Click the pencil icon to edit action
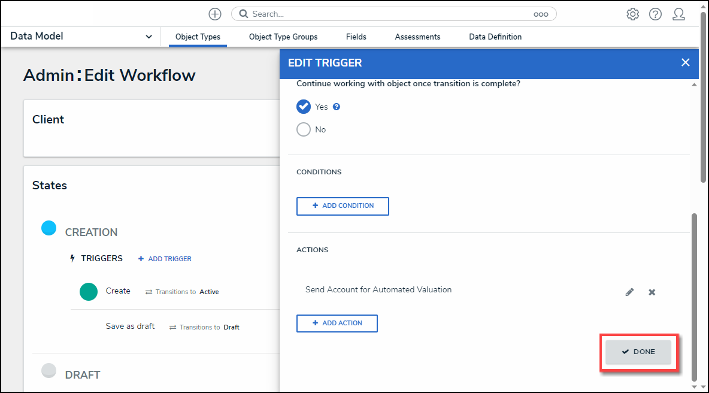 click(x=629, y=292)
